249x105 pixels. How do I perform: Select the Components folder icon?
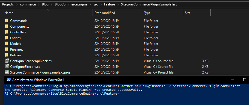pyautogui.click(x=7, y=27)
